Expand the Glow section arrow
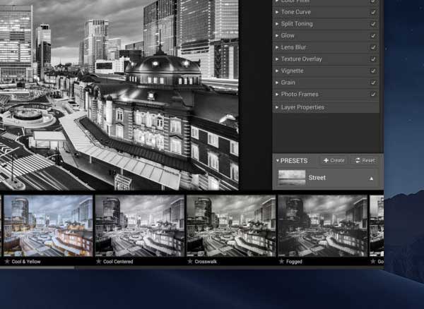Viewport: 424px width, 309px height. point(277,35)
